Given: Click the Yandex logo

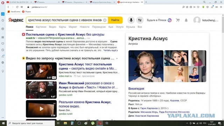Looking at the screenshot, I should pyautogui.click(x=16, y=20).
